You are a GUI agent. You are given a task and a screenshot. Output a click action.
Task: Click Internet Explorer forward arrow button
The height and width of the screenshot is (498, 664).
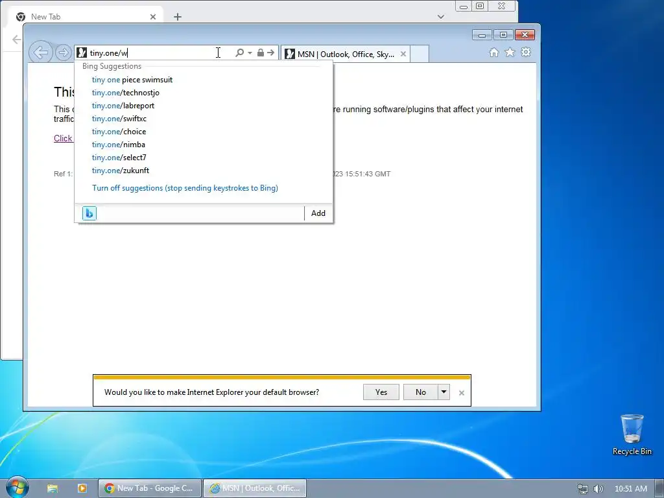tap(63, 53)
